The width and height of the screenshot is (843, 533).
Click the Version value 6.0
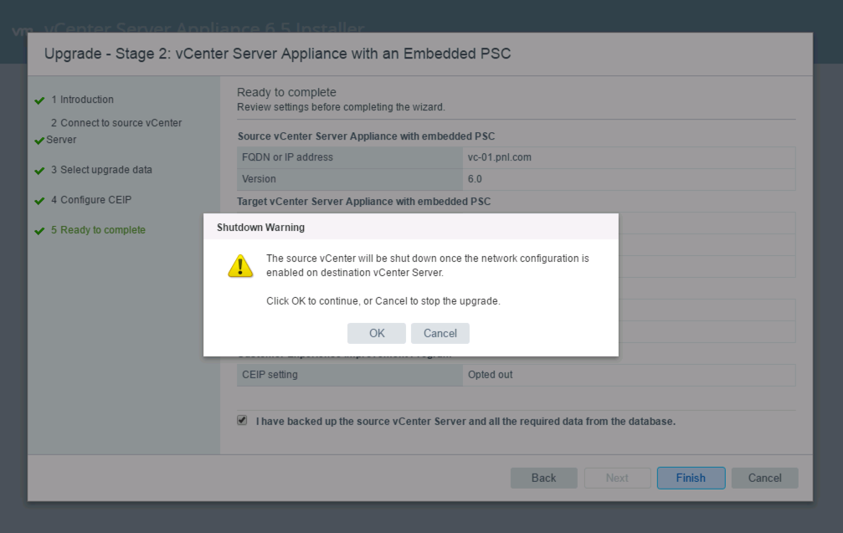tap(475, 179)
